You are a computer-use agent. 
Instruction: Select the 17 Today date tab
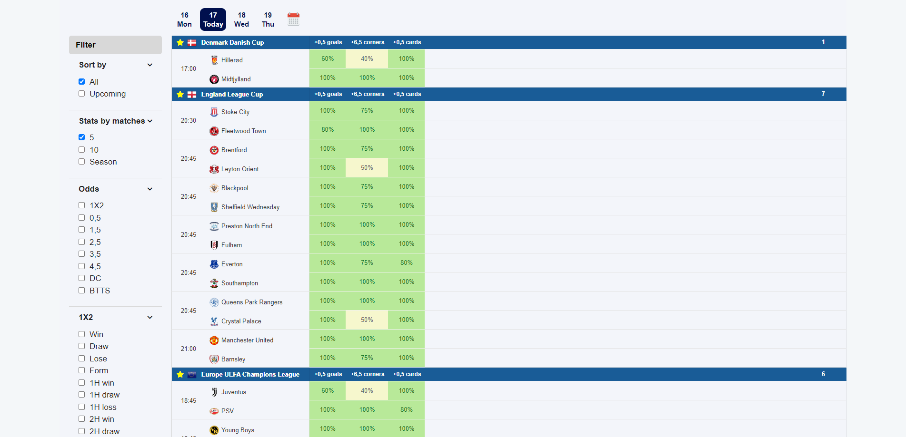point(213,19)
